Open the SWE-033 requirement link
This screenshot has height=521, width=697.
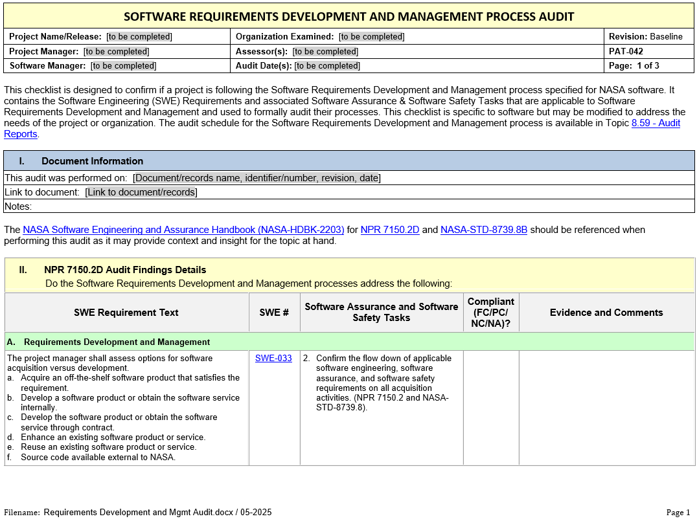273,358
